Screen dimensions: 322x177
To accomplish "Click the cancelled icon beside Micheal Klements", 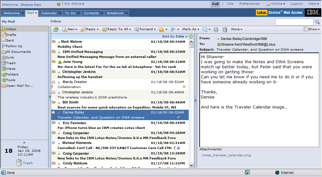I will click(53, 142).
